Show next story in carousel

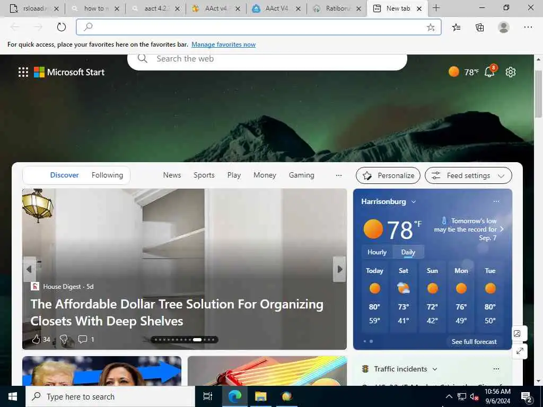pyautogui.click(x=340, y=269)
